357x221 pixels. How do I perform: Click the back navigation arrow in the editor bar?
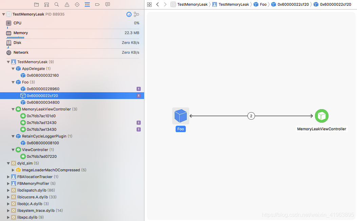[157, 4]
